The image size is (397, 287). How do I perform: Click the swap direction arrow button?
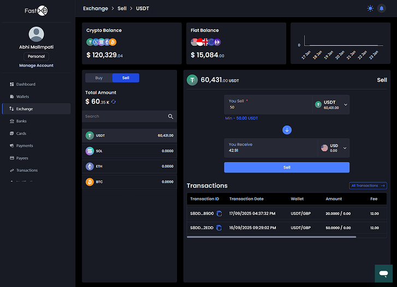287,130
